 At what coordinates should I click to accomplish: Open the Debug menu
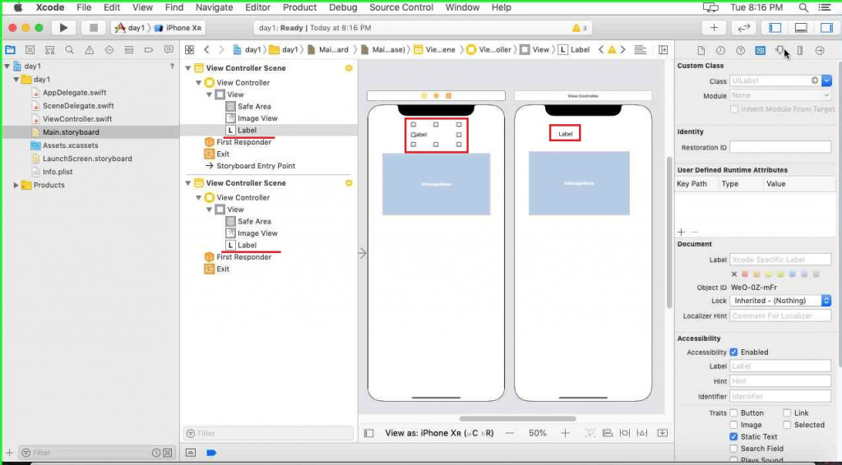coord(343,7)
